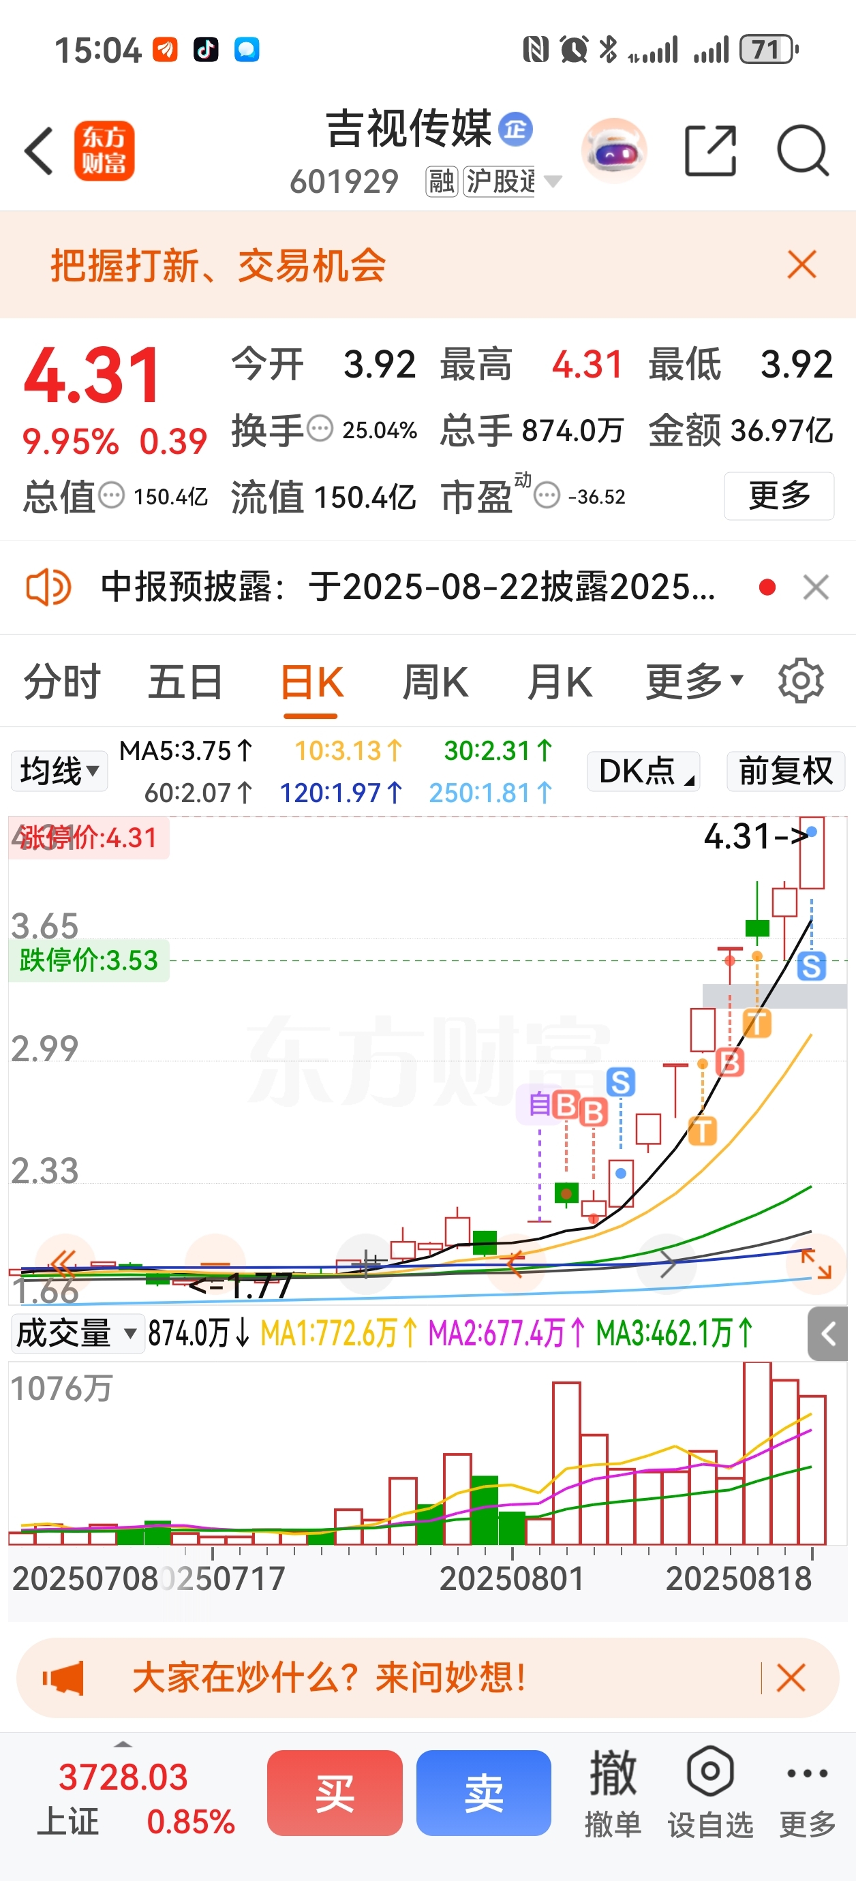Tap the chart step-left arrow circle
The height and width of the screenshot is (1881, 856).
point(517,1264)
